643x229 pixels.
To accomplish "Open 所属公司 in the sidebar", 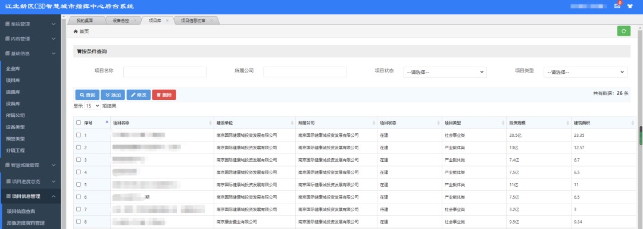I will coord(15,115).
